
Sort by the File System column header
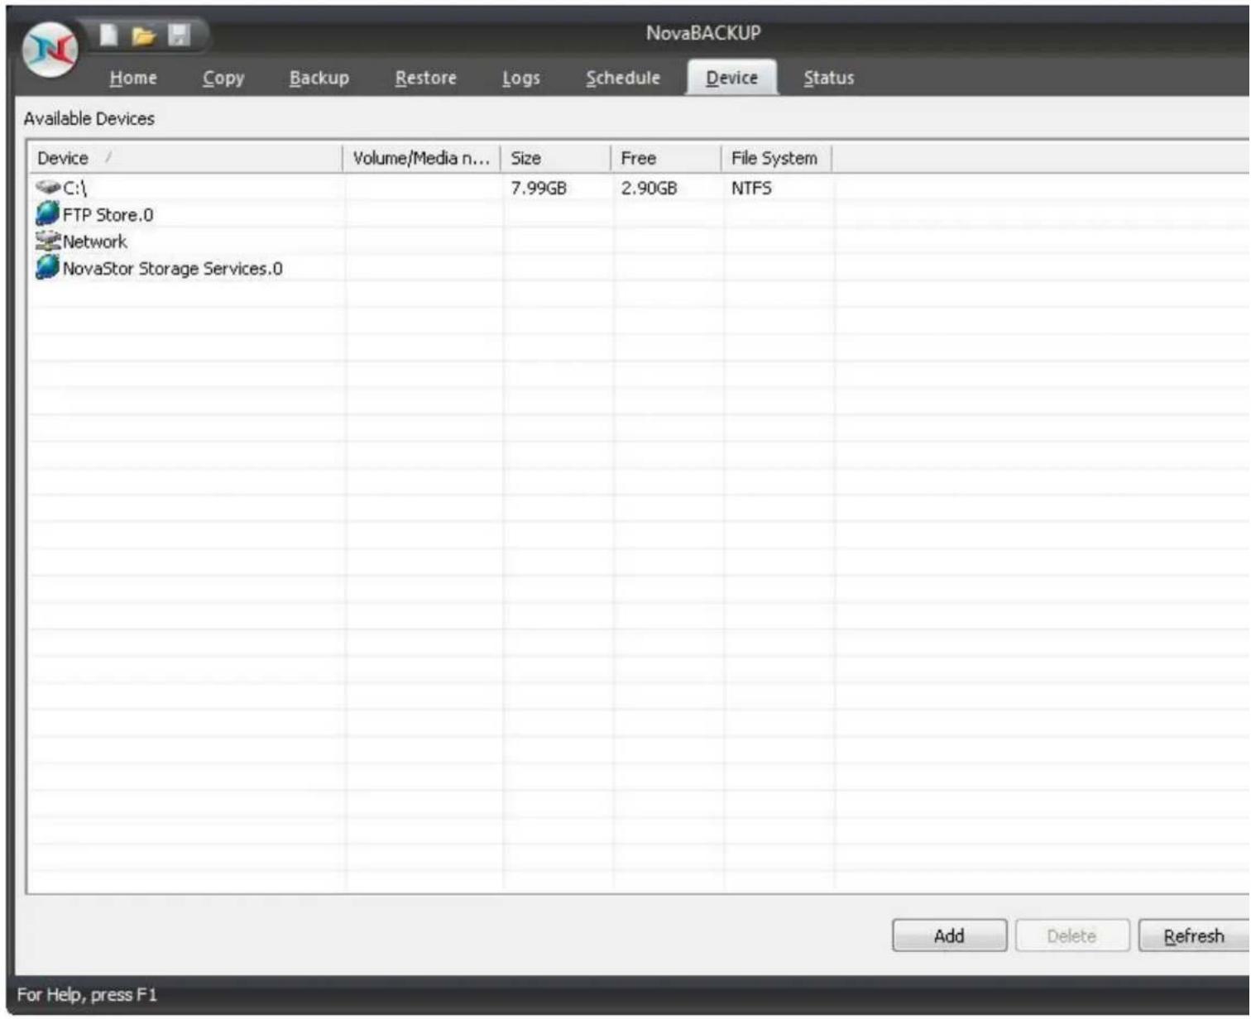(776, 158)
